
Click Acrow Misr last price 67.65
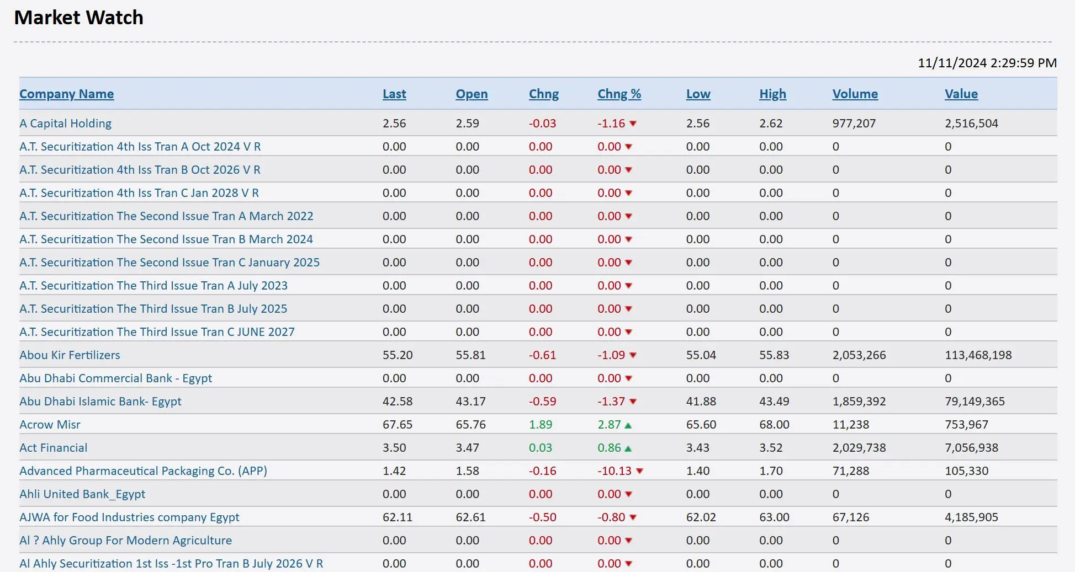click(x=398, y=425)
